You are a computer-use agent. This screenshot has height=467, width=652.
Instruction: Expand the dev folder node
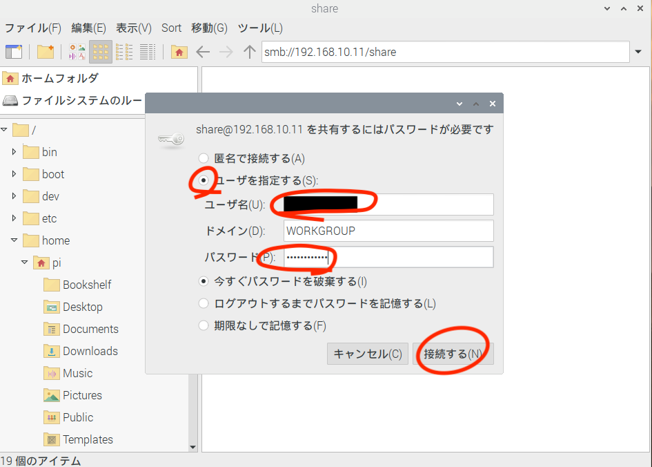[x=14, y=196]
